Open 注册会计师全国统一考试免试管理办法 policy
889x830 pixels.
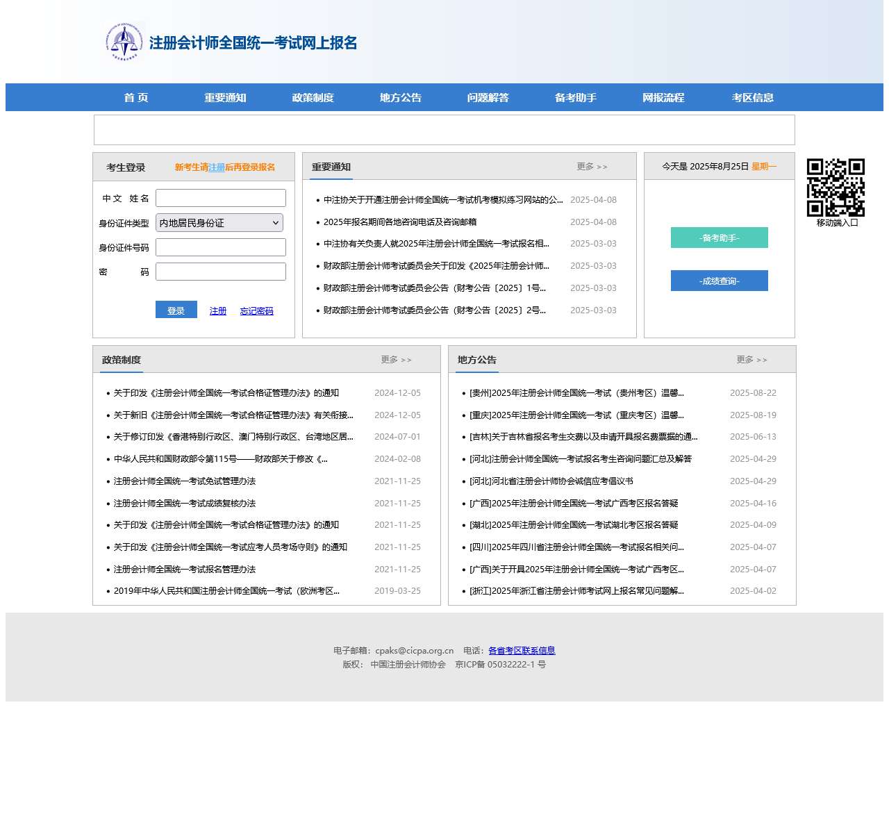click(185, 481)
